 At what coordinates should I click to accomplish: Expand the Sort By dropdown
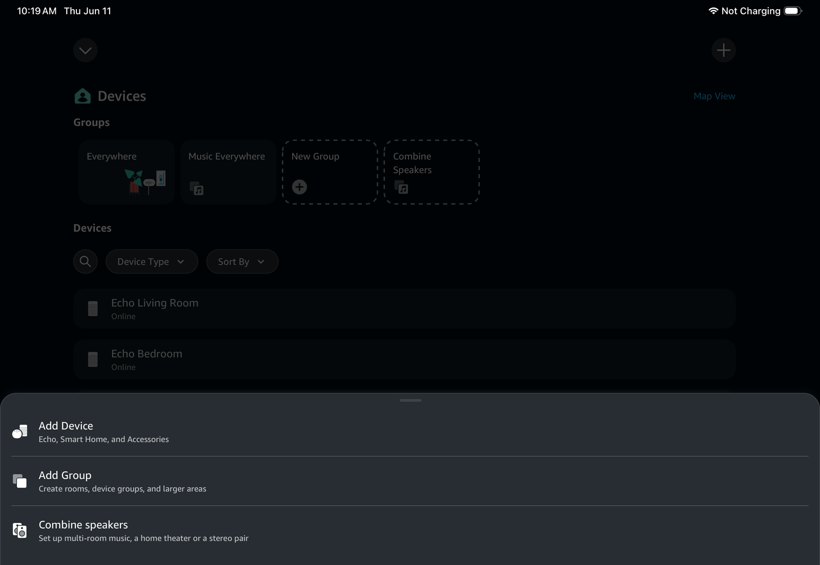coord(242,262)
